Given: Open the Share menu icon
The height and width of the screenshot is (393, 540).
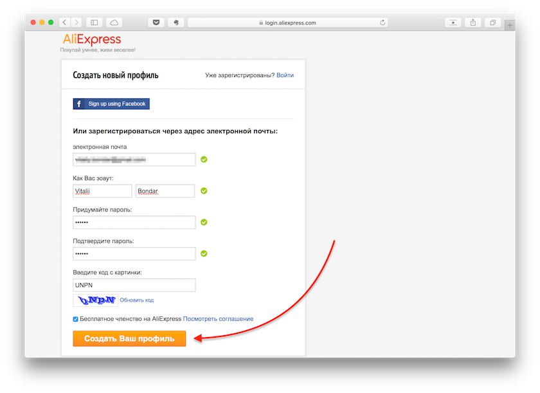Looking at the screenshot, I should click(x=473, y=23).
